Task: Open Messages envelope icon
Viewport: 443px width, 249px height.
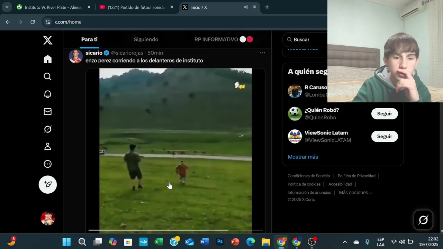Action: click(x=48, y=112)
